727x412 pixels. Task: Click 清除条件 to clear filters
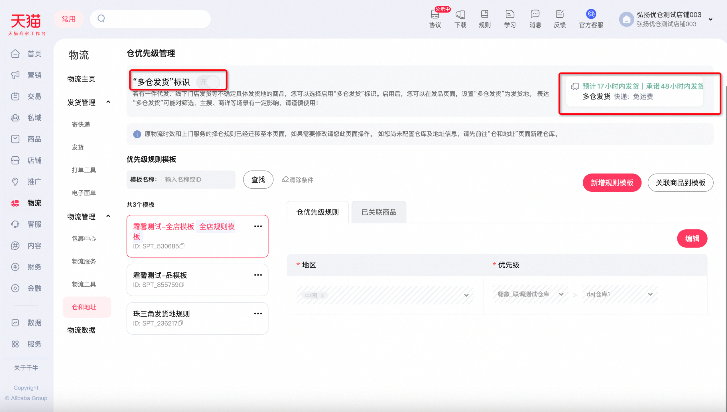pyautogui.click(x=298, y=179)
